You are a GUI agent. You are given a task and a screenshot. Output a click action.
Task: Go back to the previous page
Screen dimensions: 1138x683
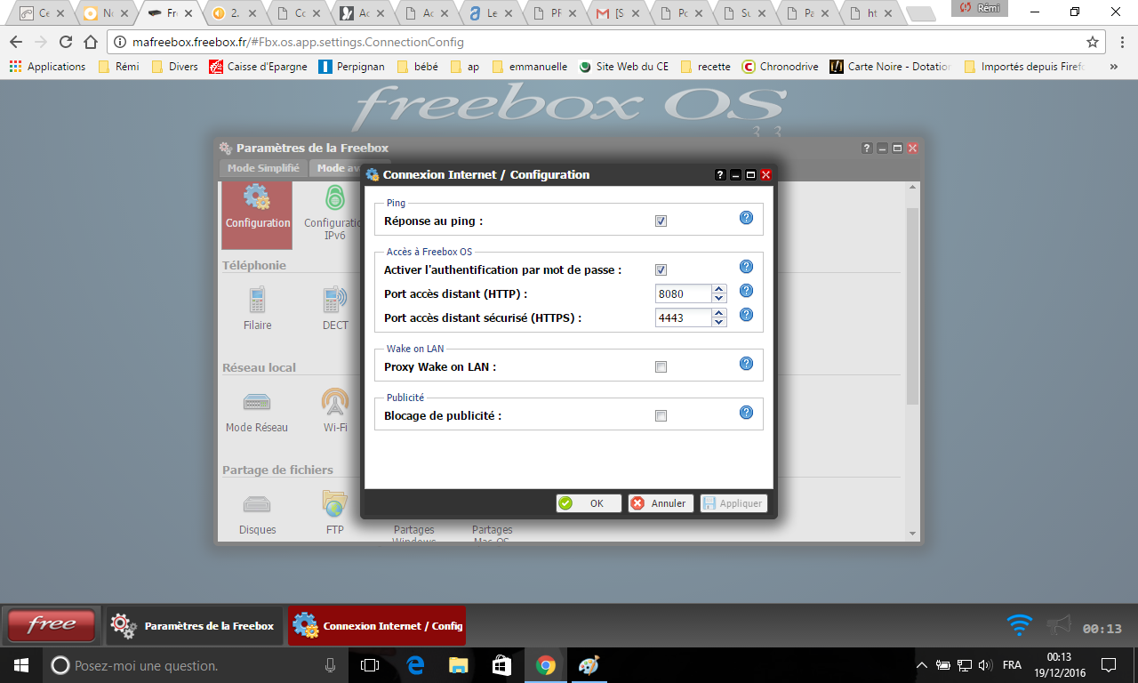pos(16,42)
